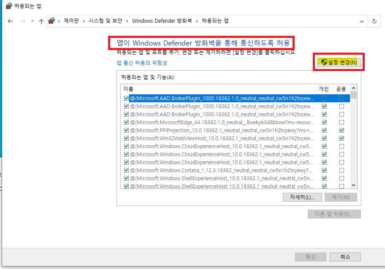Click 허용되는 앱 breadcrumb

click(215, 21)
